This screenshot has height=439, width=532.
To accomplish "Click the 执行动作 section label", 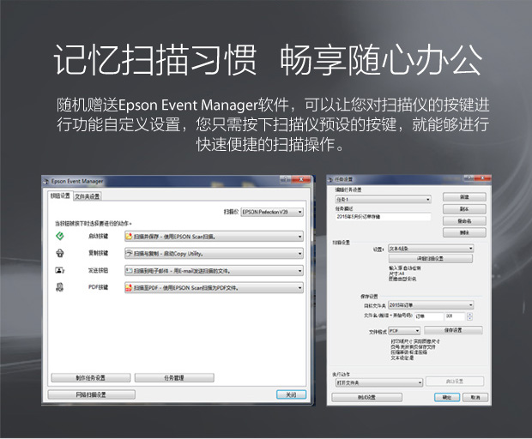I will 341,374.
